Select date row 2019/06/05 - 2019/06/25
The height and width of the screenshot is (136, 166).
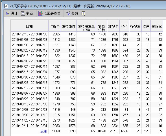30,77
